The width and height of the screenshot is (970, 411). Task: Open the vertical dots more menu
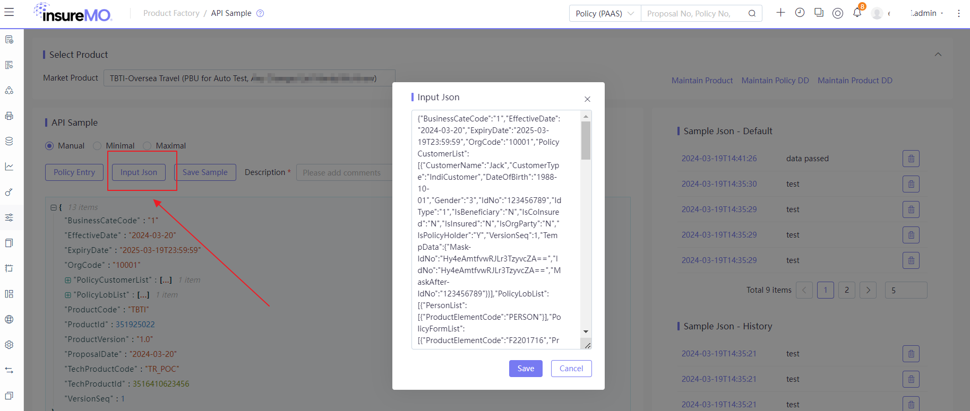click(x=959, y=13)
